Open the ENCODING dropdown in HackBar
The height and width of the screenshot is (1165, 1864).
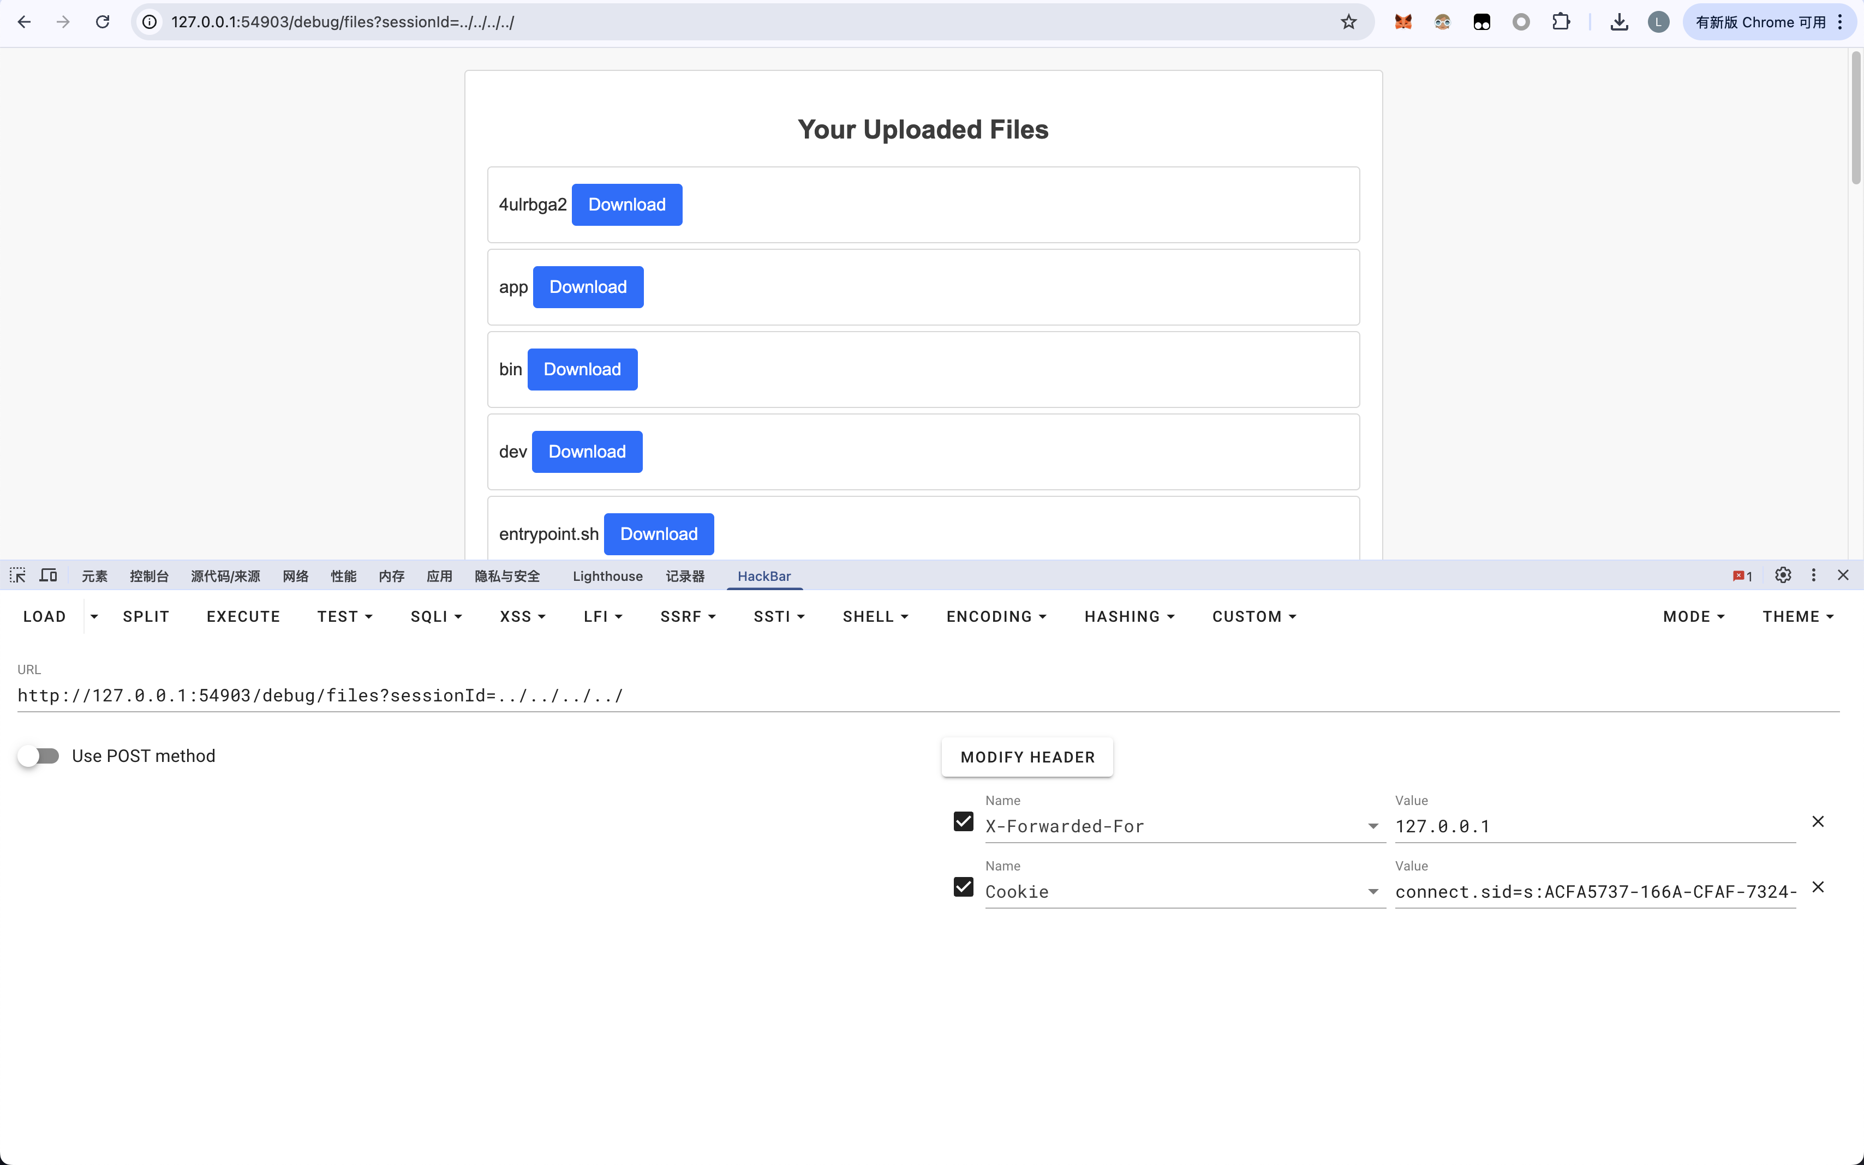click(x=996, y=616)
